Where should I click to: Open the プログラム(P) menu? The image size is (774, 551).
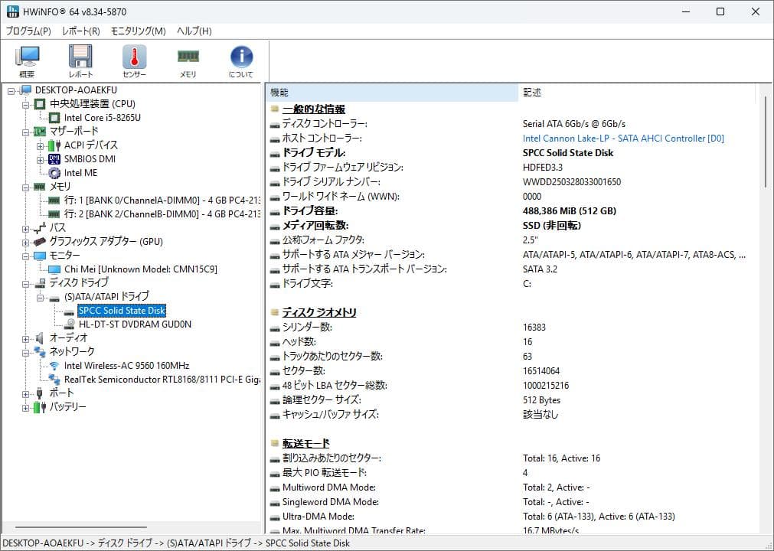28,31
